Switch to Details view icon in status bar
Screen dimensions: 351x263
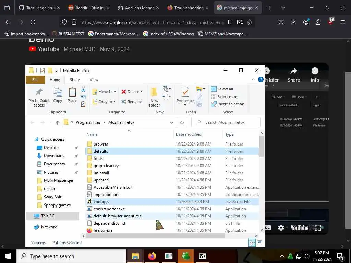click(x=252, y=243)
